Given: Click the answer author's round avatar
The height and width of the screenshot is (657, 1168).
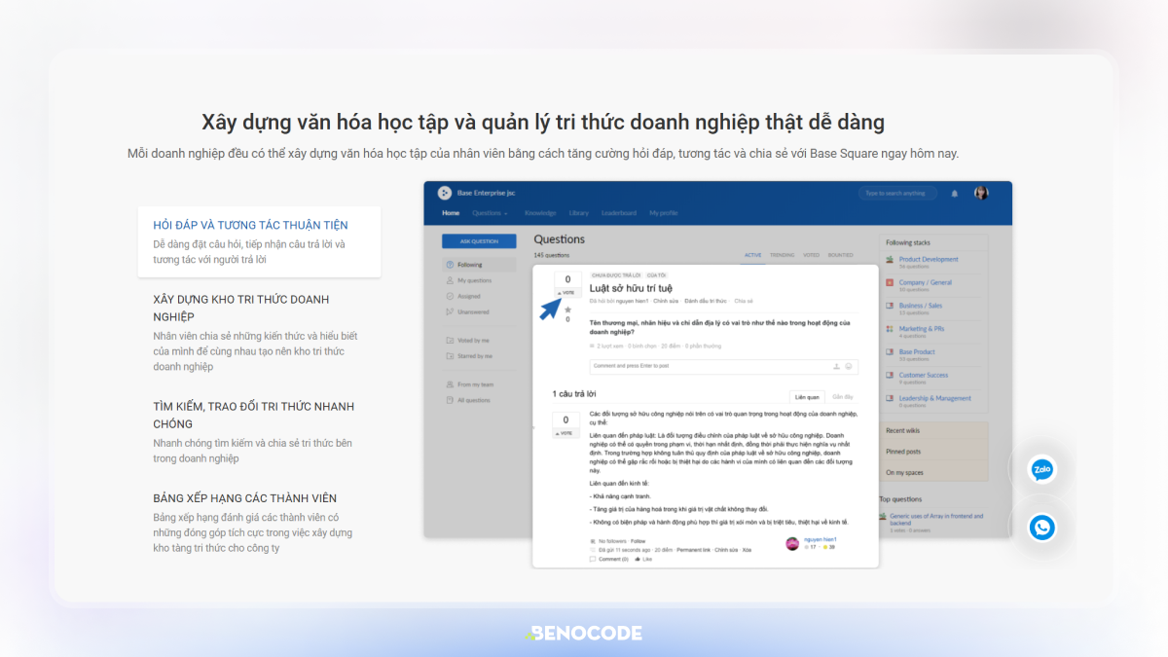Looking at the screenshot, I should click(x=792, y=543).
